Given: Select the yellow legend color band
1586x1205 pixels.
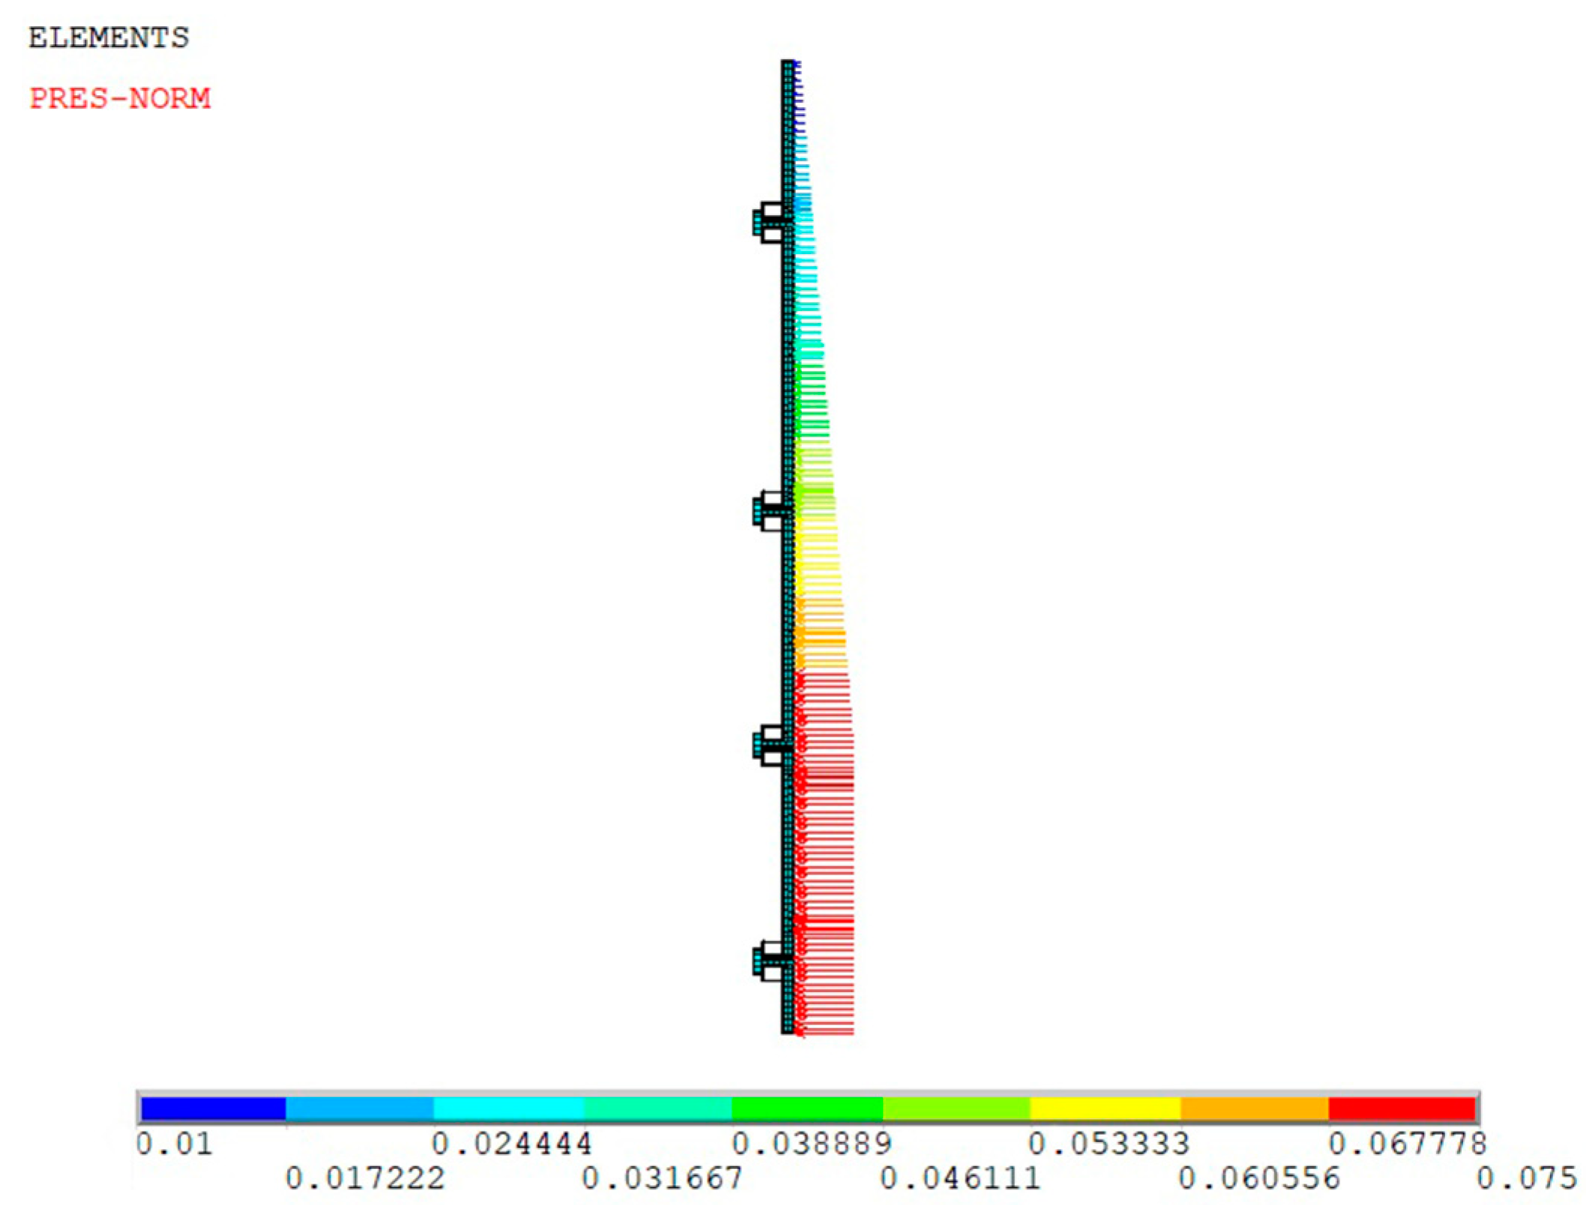Looking at the screenshot, I should [1105, 1108].
